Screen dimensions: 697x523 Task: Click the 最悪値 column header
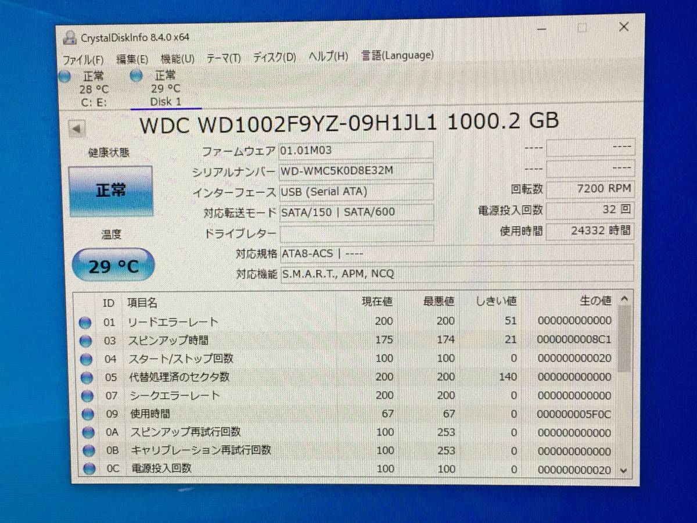(x=439, y=301)
